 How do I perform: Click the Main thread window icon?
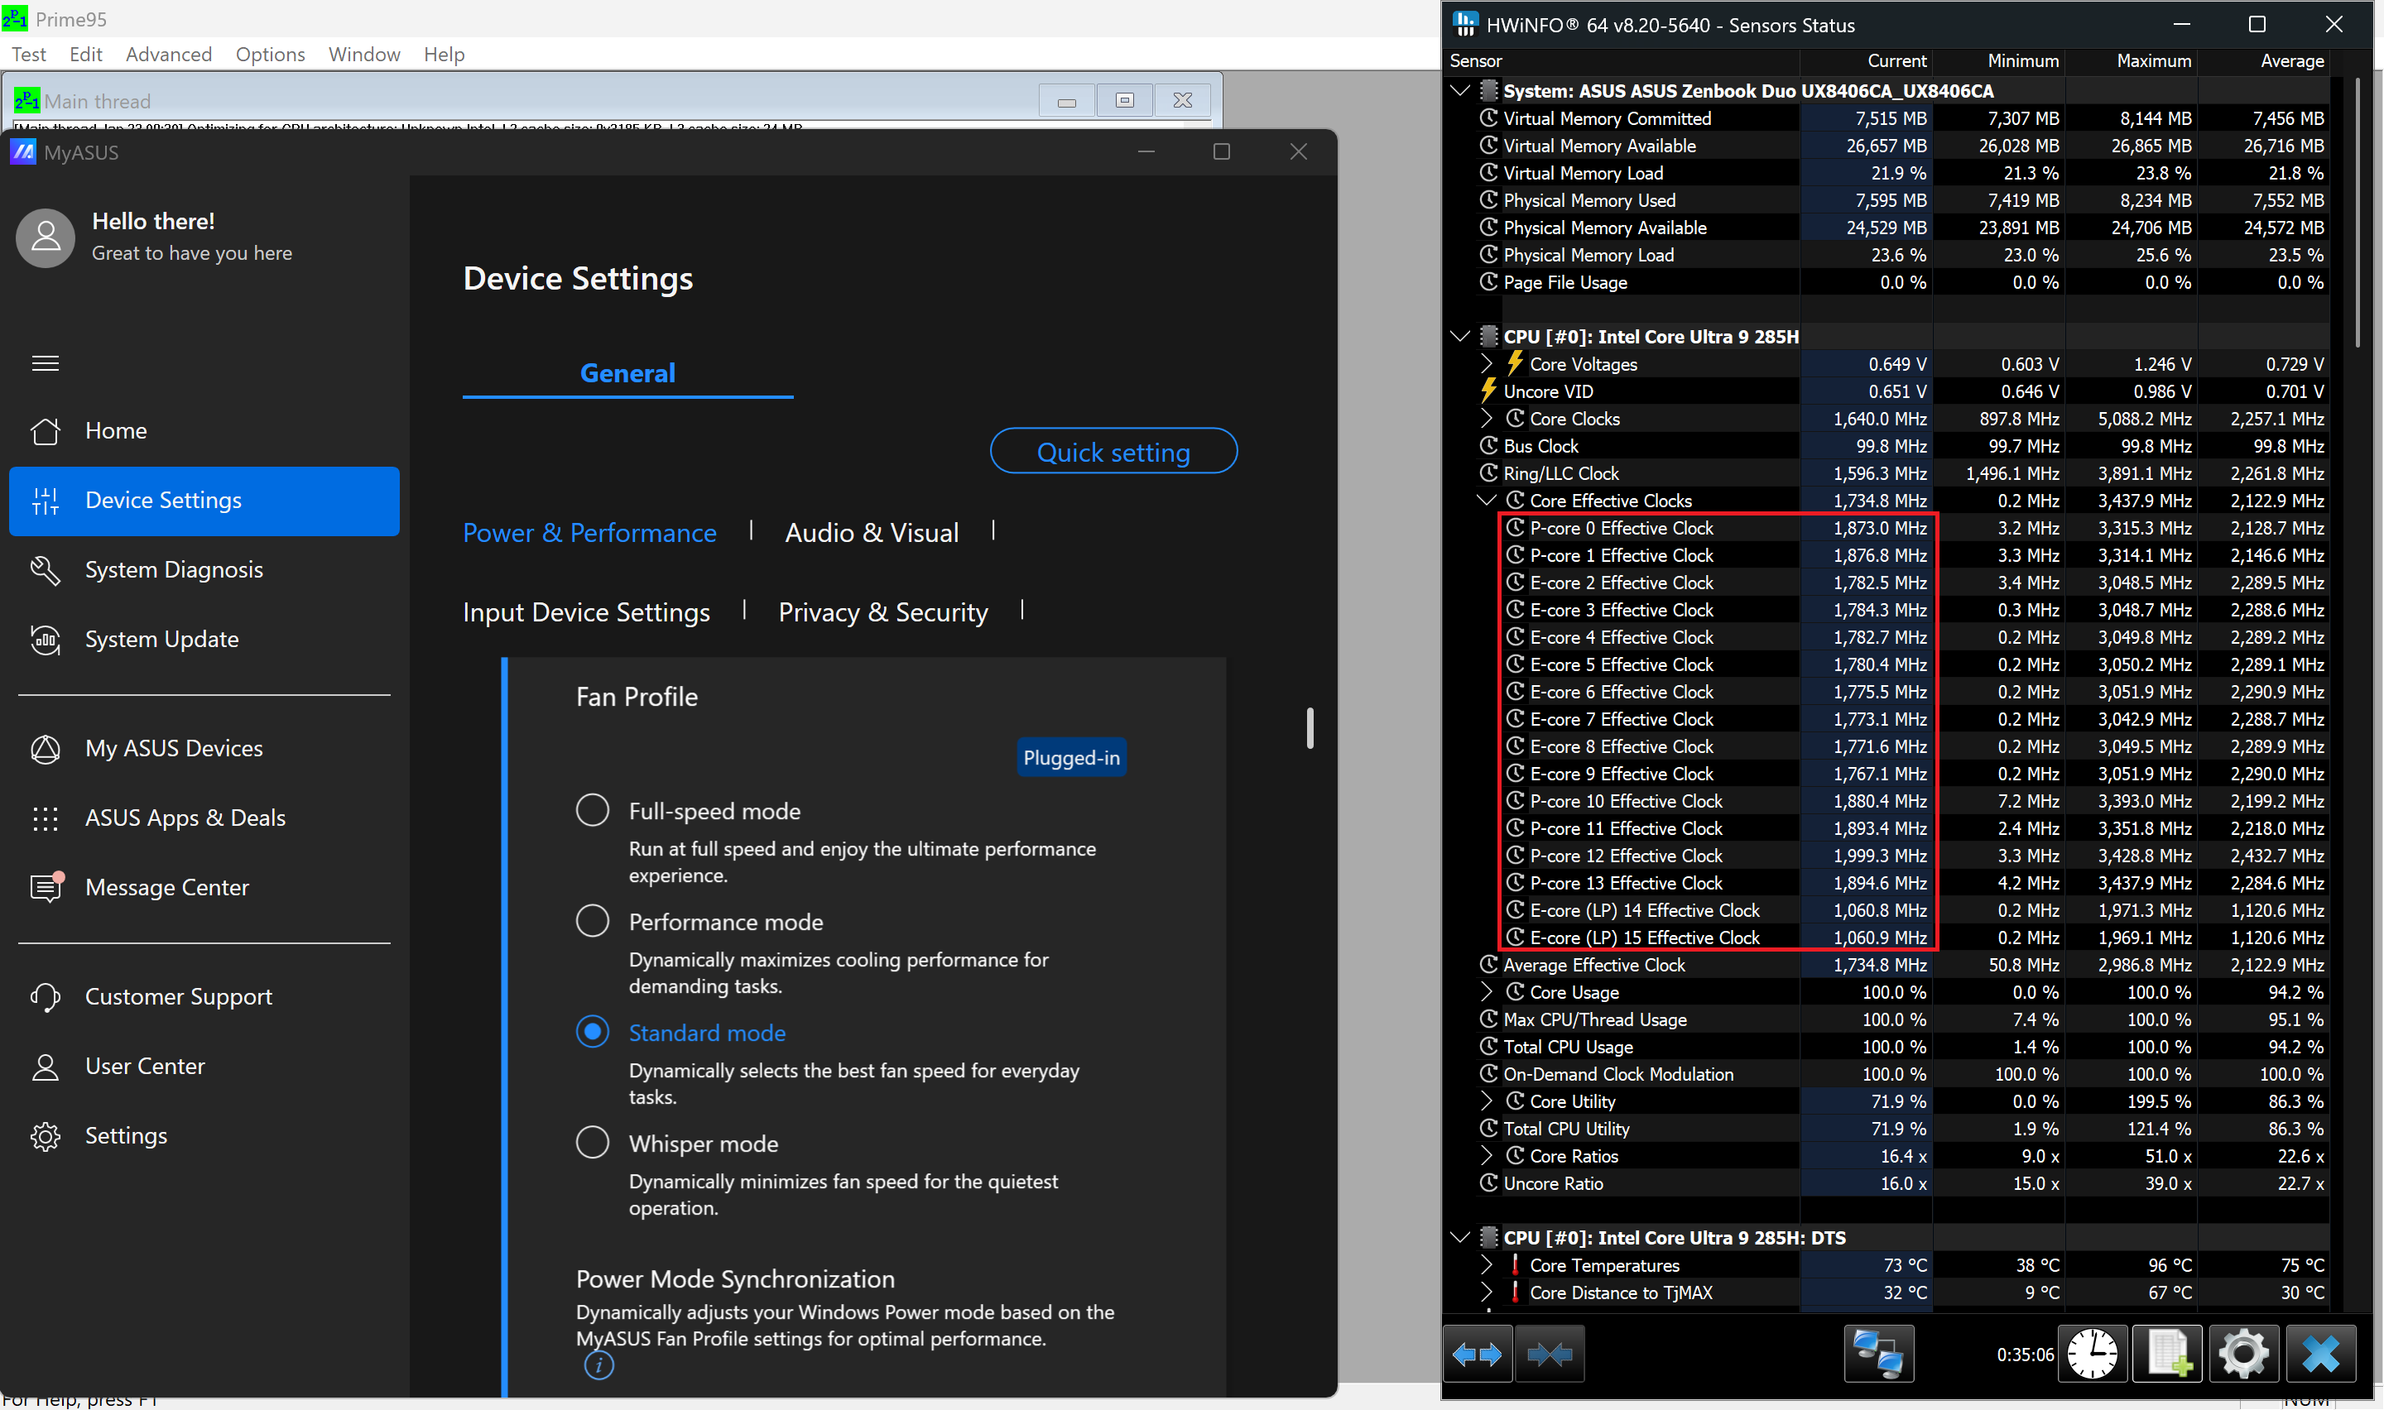[x=26, y=100]
